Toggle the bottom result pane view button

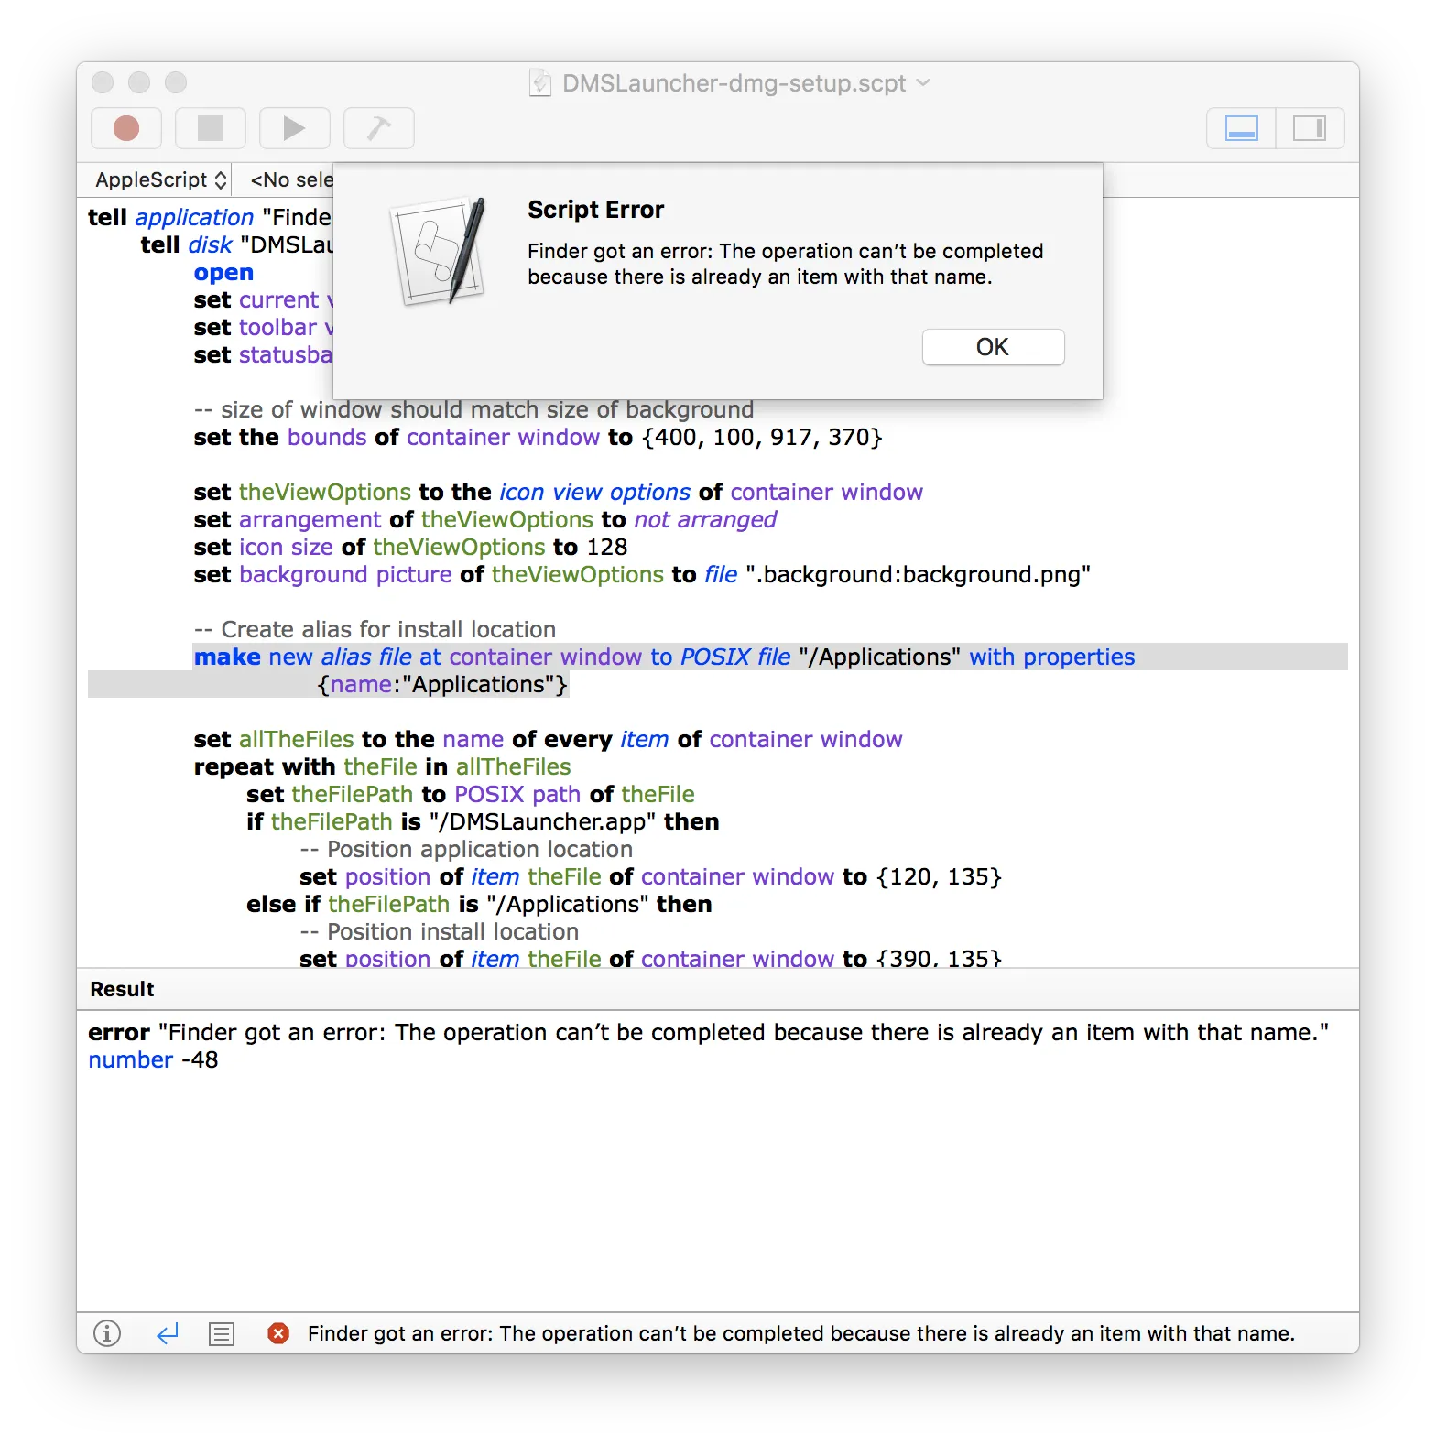tap(1242, 128)
